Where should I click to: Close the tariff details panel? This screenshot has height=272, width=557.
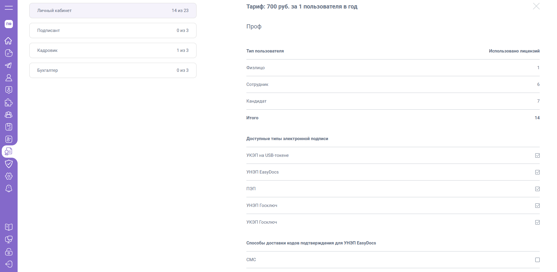pos(536,6)
